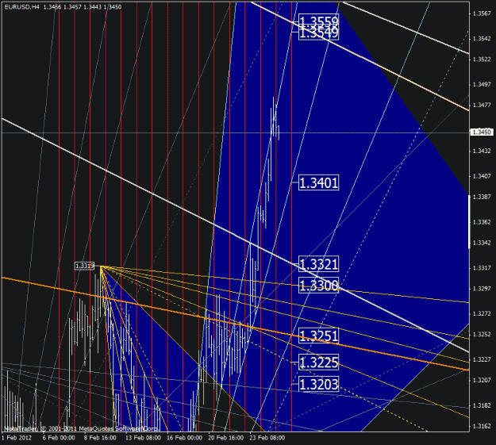
Task: Click the 1.3182 price scale value
Action: tap(482, 405)
